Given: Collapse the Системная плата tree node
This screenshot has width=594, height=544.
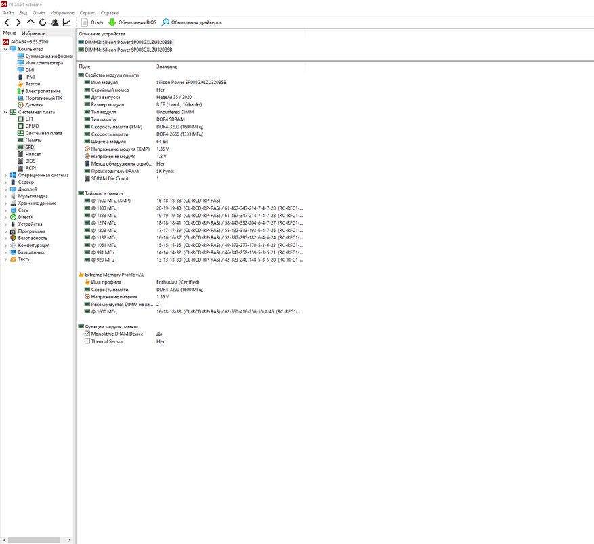Looking at the screenshot, I should 5,112.
